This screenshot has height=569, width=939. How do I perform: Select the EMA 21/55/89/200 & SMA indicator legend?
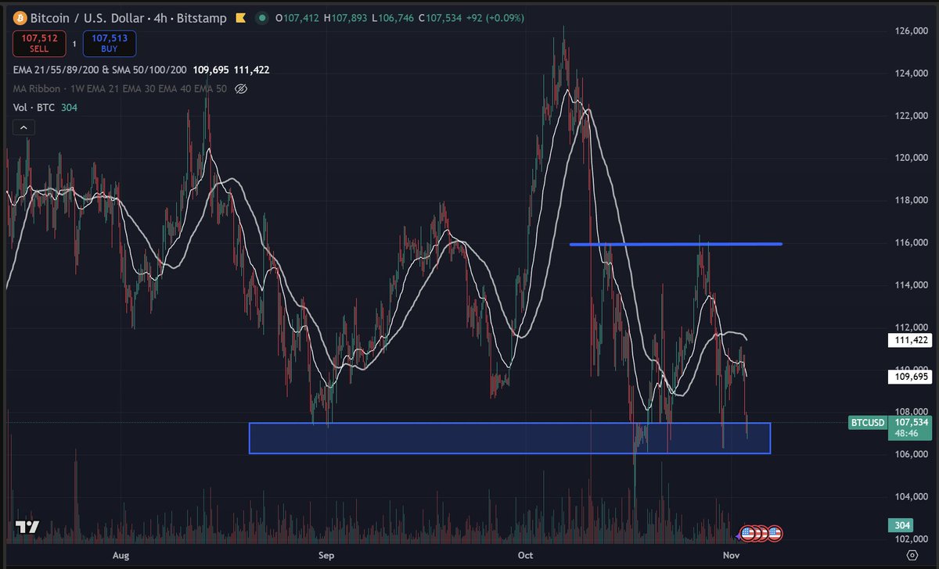click(99, 70)
